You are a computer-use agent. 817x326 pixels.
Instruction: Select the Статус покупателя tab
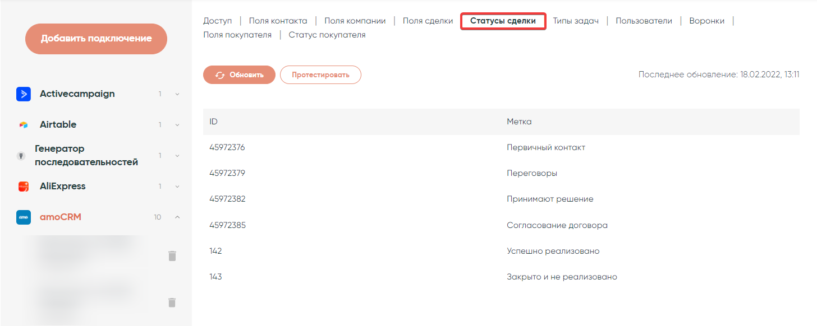click(327, 35)
